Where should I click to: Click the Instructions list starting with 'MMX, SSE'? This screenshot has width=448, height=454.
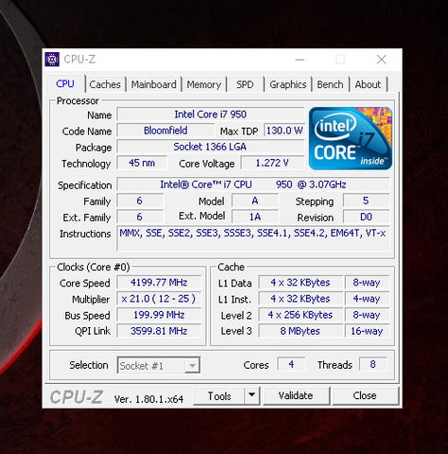(253, 238)
